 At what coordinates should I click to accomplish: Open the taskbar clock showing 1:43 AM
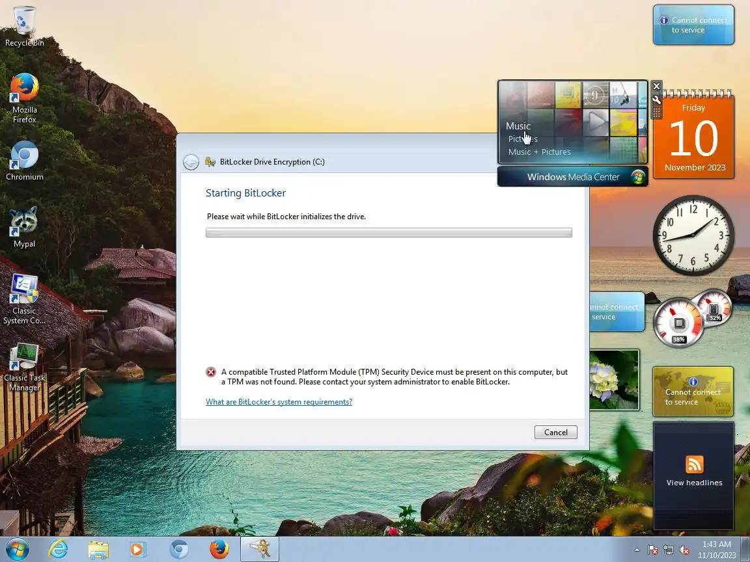coord(717,550)
